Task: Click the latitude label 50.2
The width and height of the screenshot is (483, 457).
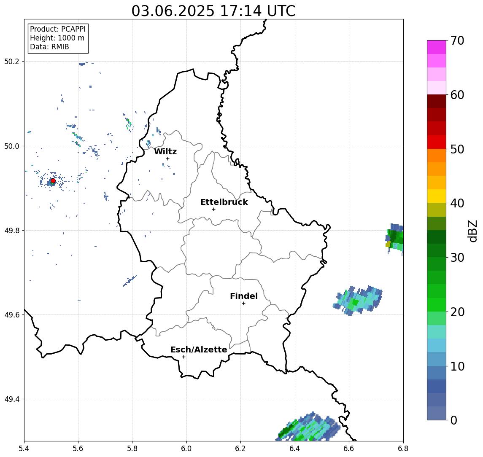Action: coord(12,61)
